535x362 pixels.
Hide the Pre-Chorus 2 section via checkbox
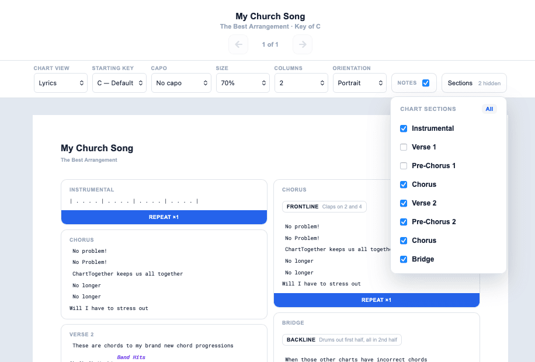tap(404, 222)
